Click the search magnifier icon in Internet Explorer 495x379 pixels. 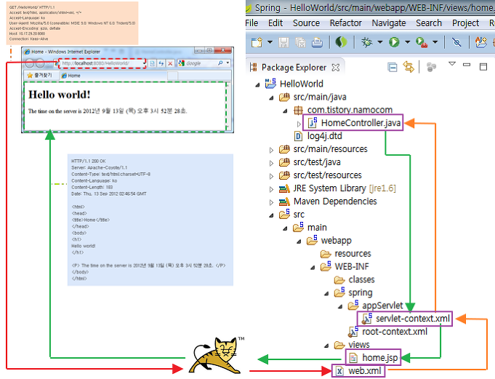click(220, 63)
